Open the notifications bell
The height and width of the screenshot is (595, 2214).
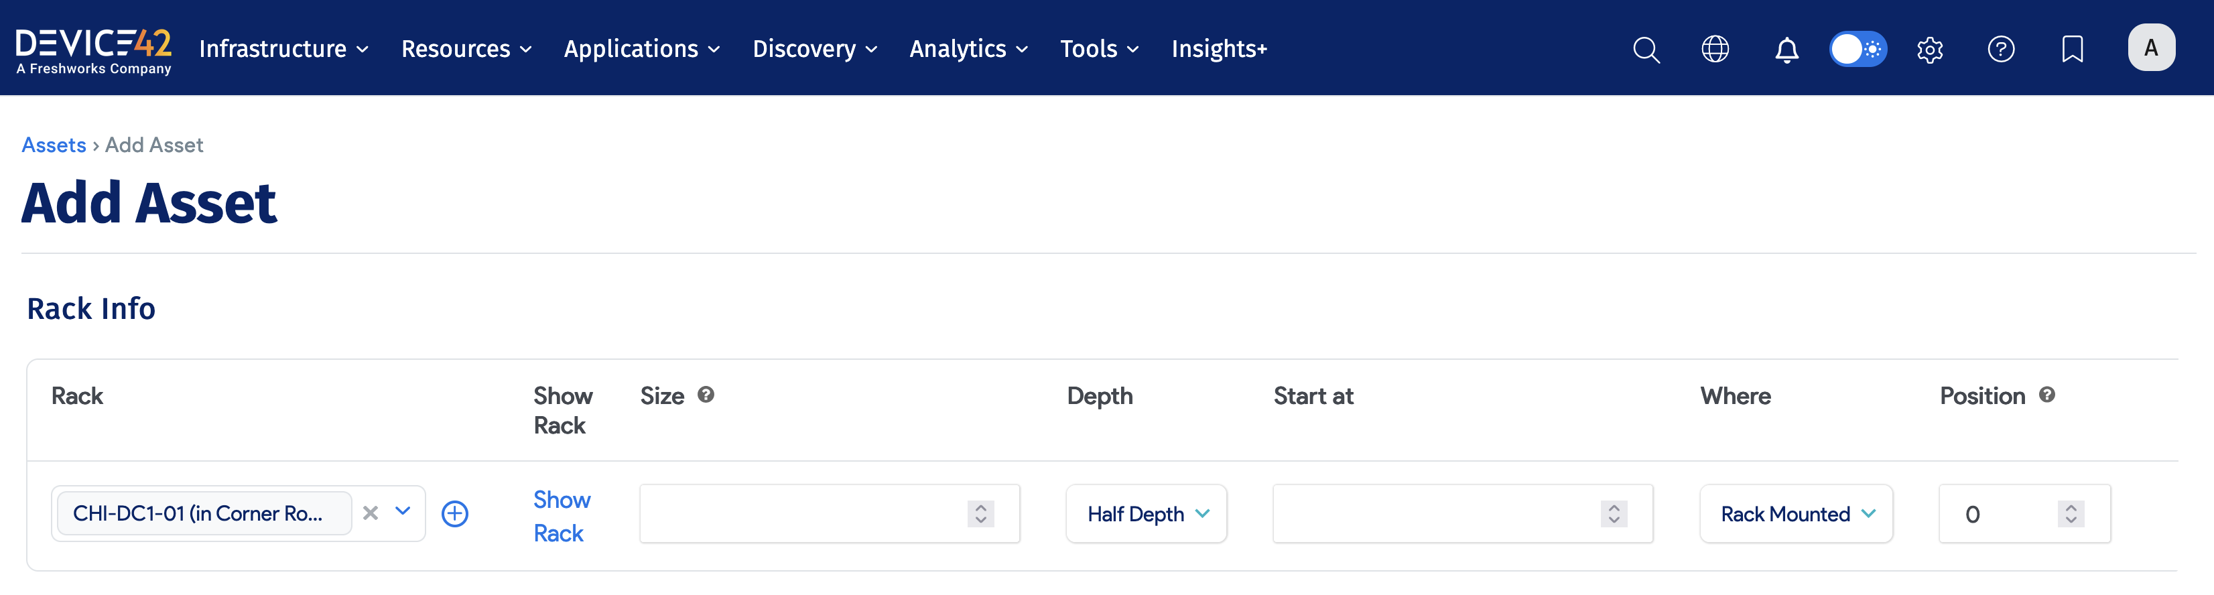coord(1786,50)
